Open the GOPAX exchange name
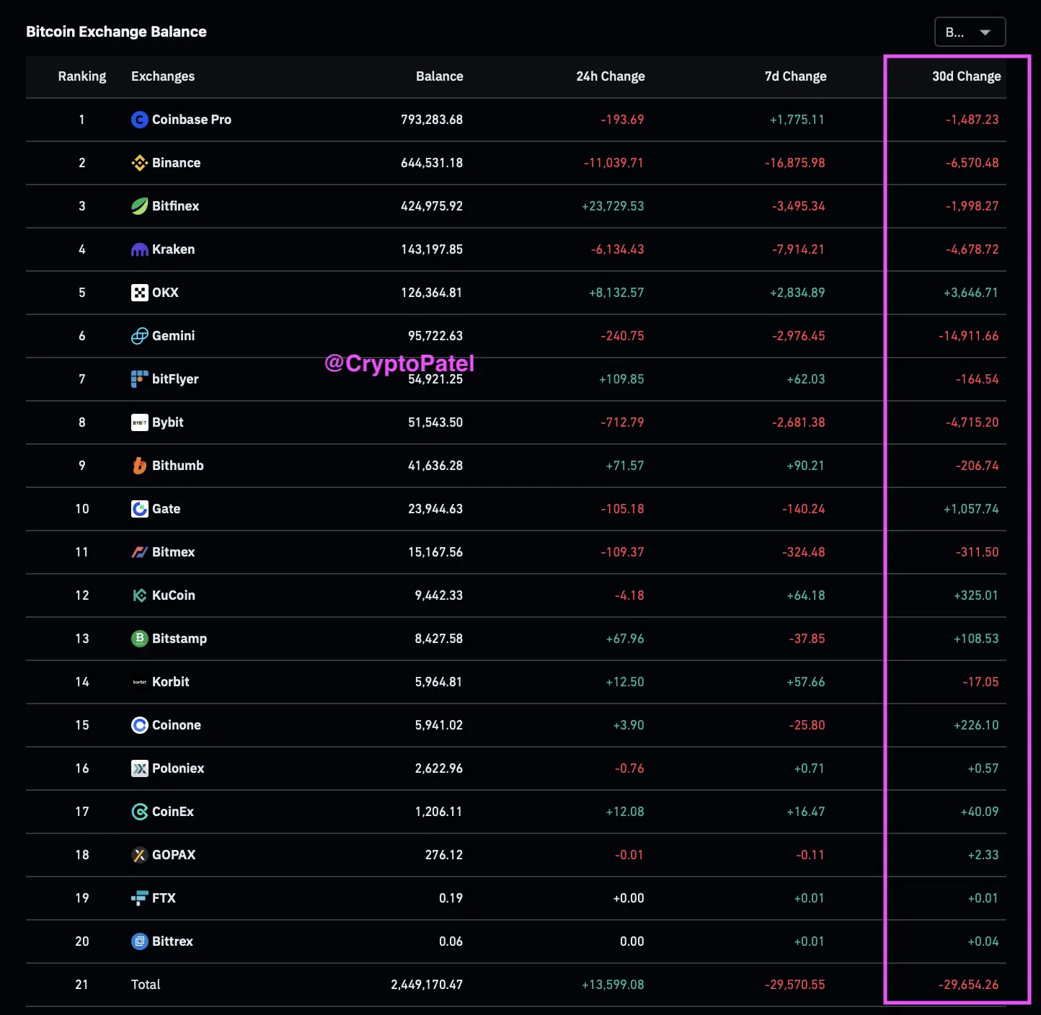The image size is (1041, 1015). (x=174, y=855)
